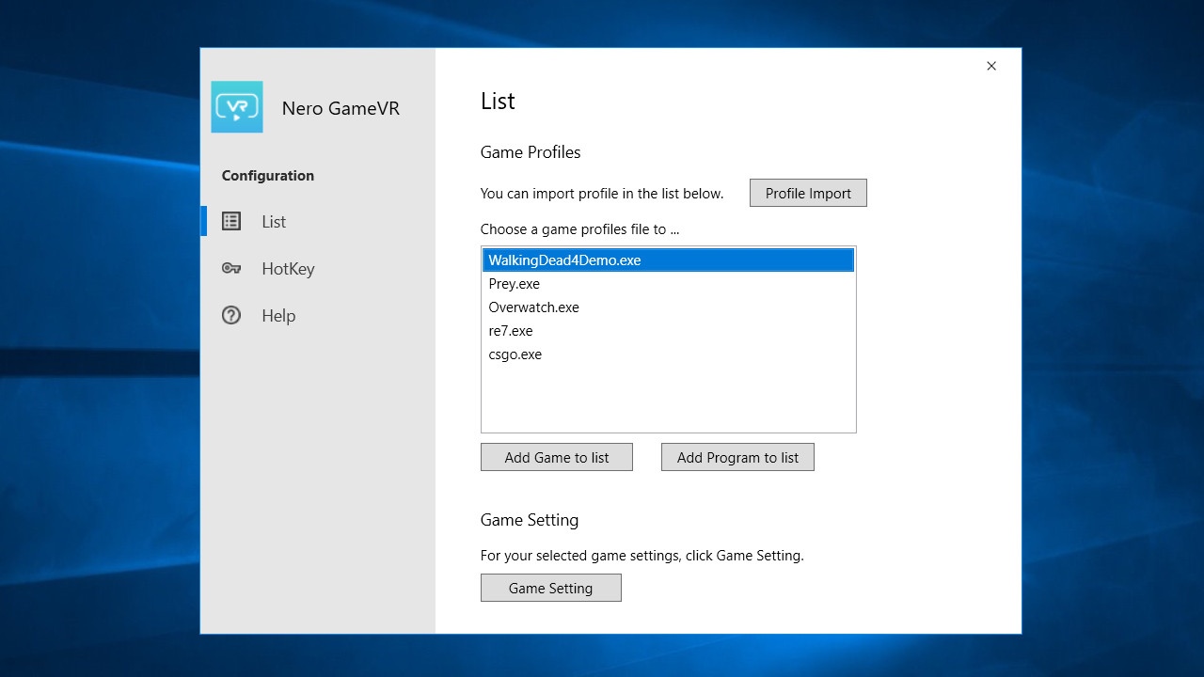This screenshot has height=677, width=1204.
Task: Click the Help question mark icon
Action: coord(231,315)
